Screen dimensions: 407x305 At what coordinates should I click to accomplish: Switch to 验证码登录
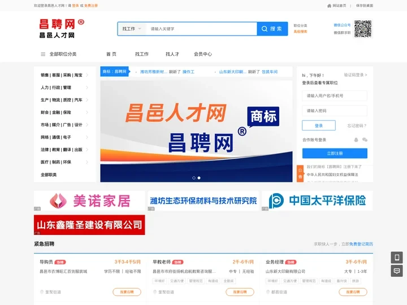tap(356, 75)
